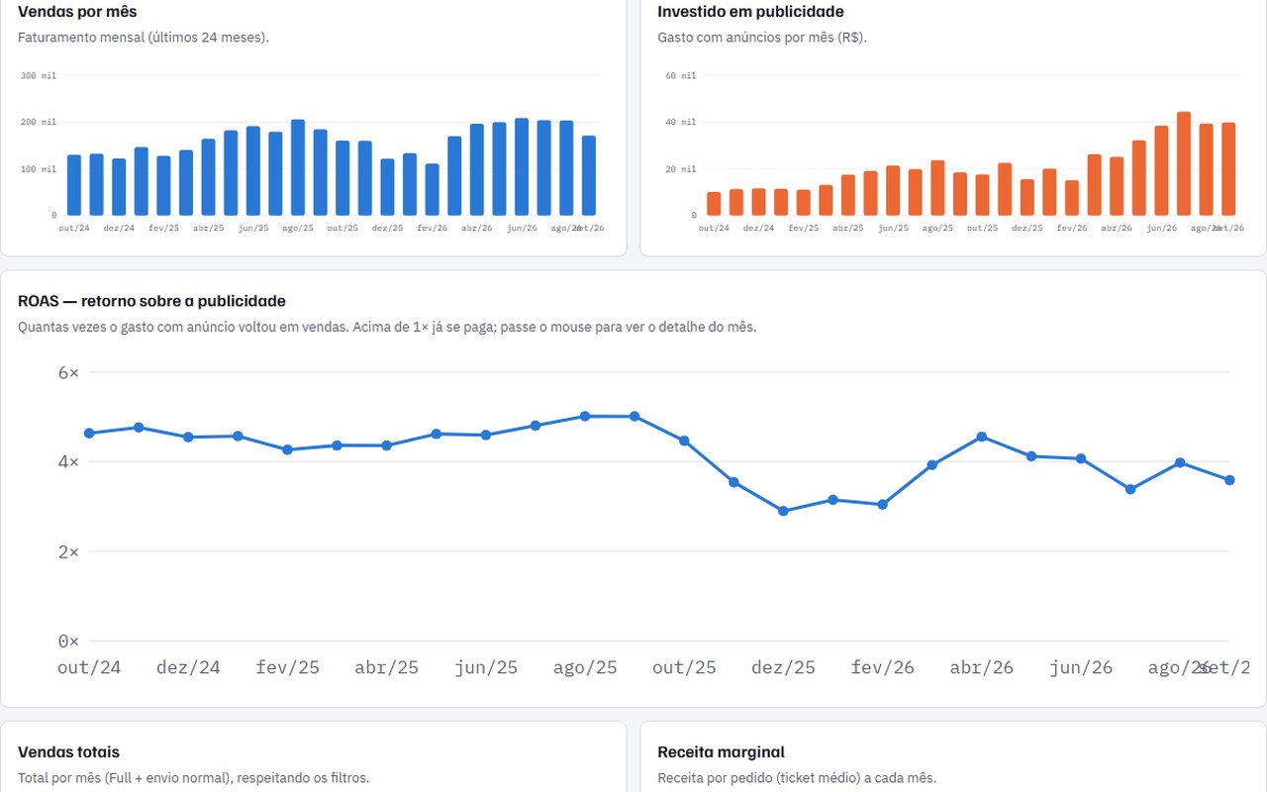Click the "jun/25" label under ROAS chart

[486, 667]
